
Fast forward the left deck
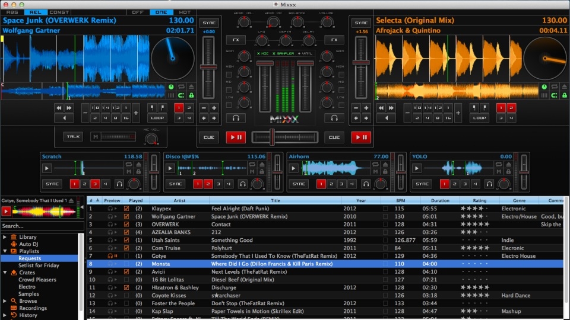[x=69, y=108]
